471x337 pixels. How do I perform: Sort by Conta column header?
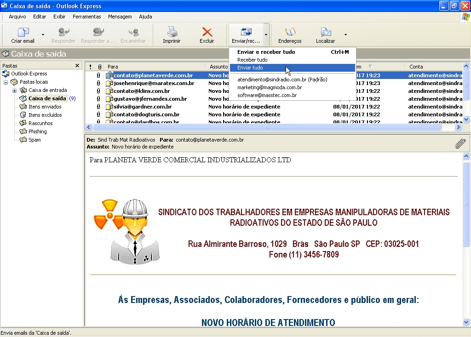[434, 67]
